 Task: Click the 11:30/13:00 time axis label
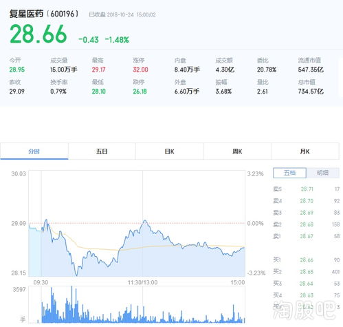[142, 282]
